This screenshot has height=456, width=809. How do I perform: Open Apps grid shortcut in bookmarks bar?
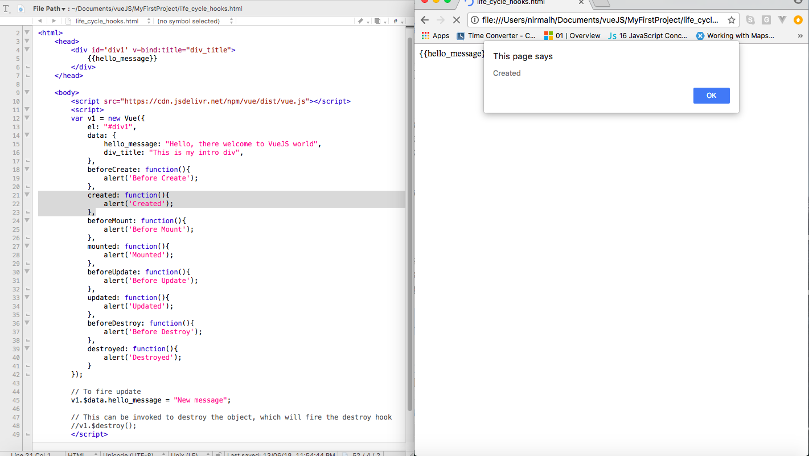[x=436, y=35]
